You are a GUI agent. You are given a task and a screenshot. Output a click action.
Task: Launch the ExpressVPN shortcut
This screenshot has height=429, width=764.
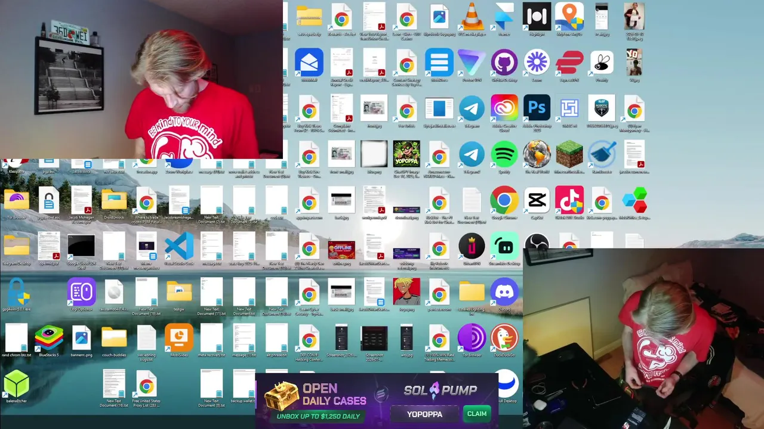pyautogui.click(x=569, y=63)
